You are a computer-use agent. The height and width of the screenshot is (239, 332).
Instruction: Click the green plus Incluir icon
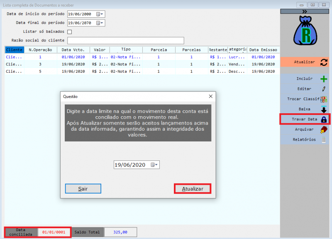tap(324, 79)
